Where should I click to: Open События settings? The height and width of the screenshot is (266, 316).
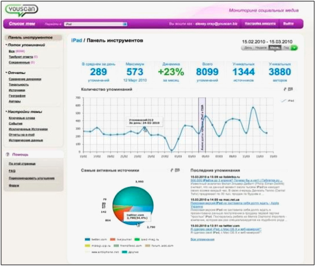[x=16, y=124]
